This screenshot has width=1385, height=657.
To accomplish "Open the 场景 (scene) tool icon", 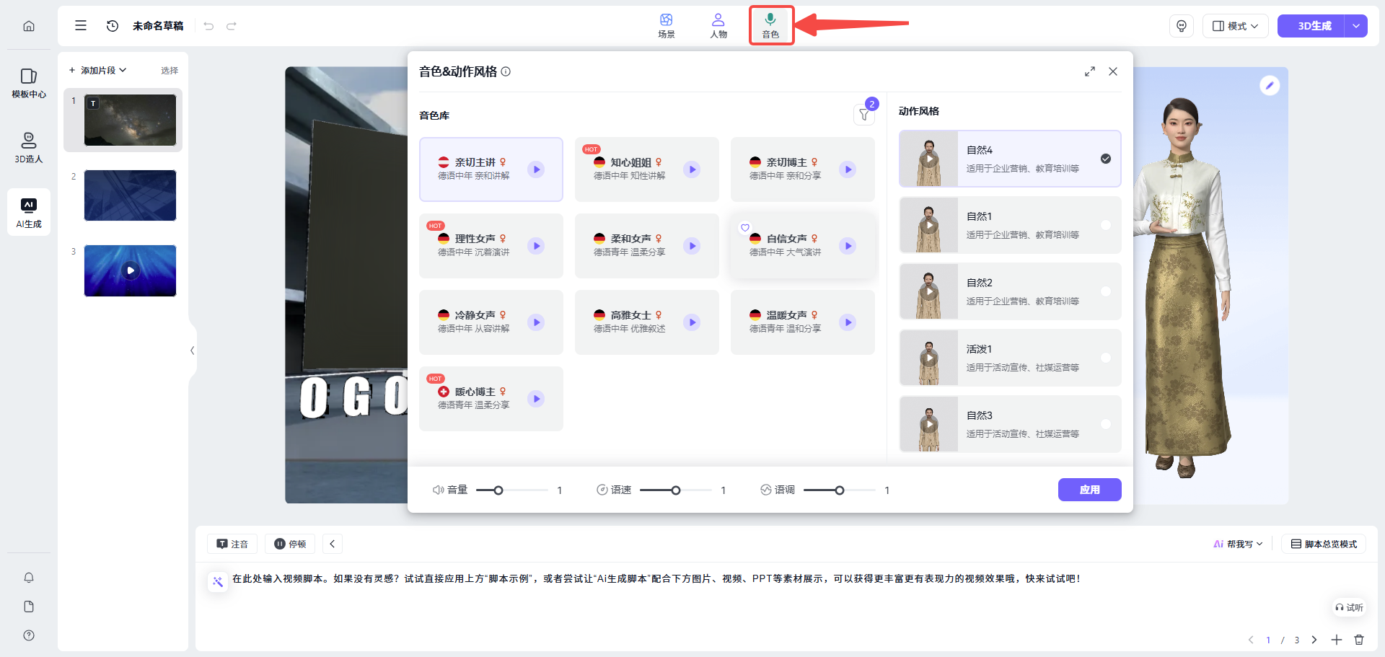I will [666, 25].
